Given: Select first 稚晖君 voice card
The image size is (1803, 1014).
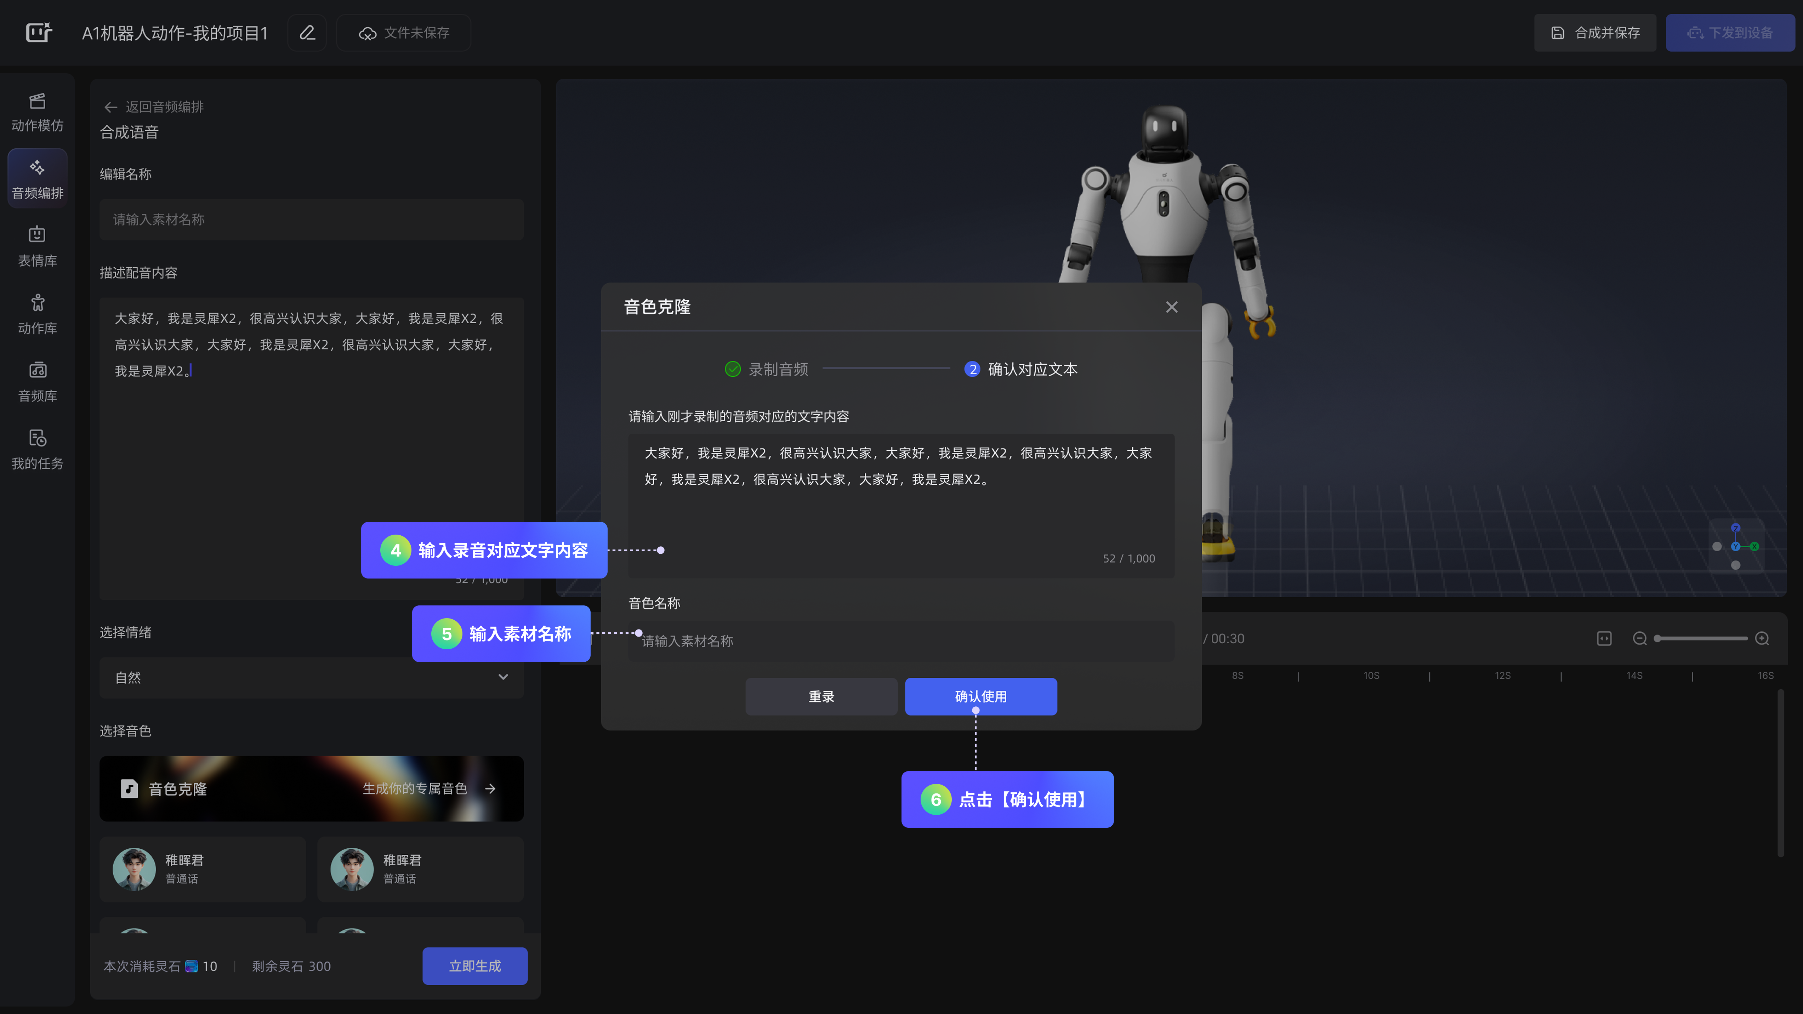Looking at the screenshot, I should point(203,869).
